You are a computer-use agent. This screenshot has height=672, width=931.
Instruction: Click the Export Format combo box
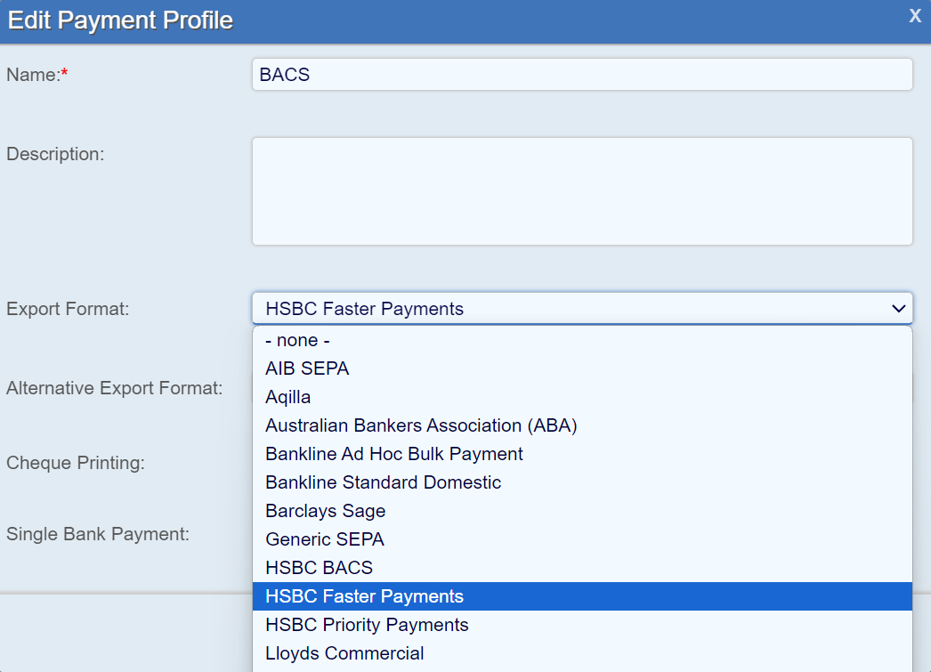pyautogui.click(x=570, y=309)
